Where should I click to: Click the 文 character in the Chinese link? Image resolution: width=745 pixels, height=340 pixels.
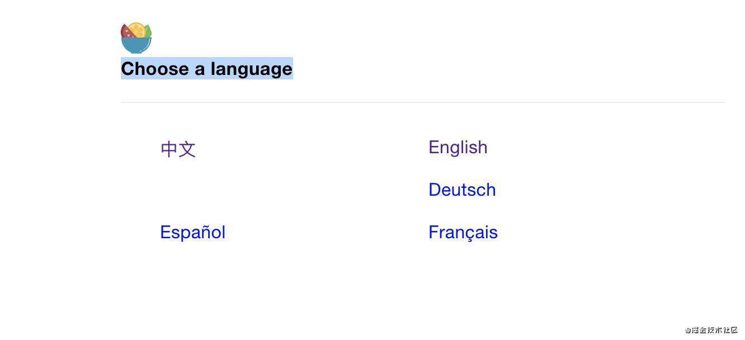(x=187, y=149)
